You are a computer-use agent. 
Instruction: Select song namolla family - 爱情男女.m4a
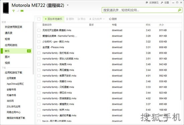(58, 104)
